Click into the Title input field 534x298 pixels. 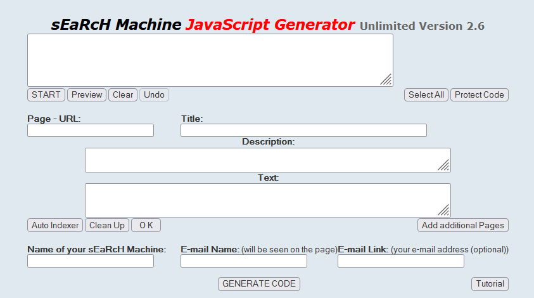click(303, 131)
